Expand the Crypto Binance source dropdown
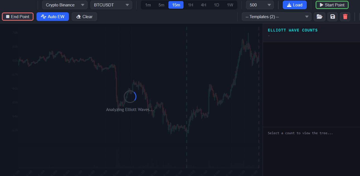This screenshot has width=360, height=176. coord(65,5)
